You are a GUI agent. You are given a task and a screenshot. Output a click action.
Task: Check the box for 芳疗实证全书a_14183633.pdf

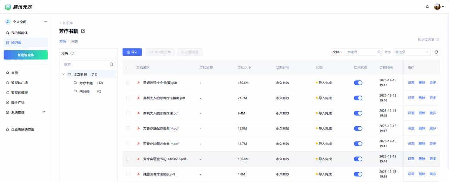[128, 159]
